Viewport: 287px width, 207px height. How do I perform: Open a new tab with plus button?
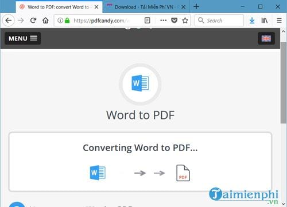pos(196,7)
